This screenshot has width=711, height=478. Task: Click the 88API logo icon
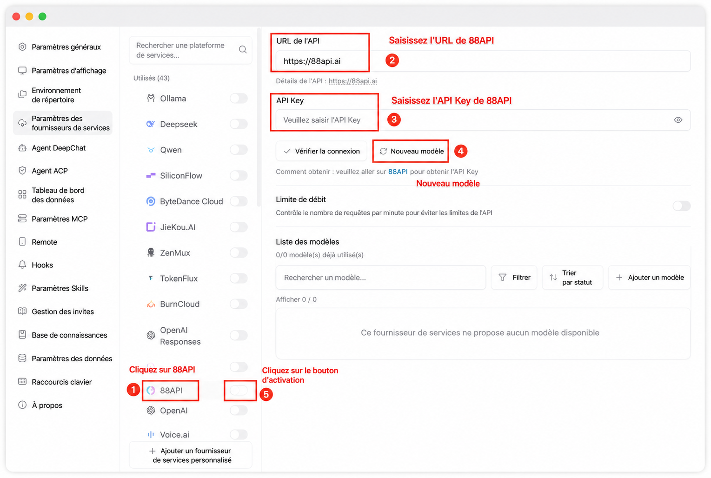click(x=151, y=391)
